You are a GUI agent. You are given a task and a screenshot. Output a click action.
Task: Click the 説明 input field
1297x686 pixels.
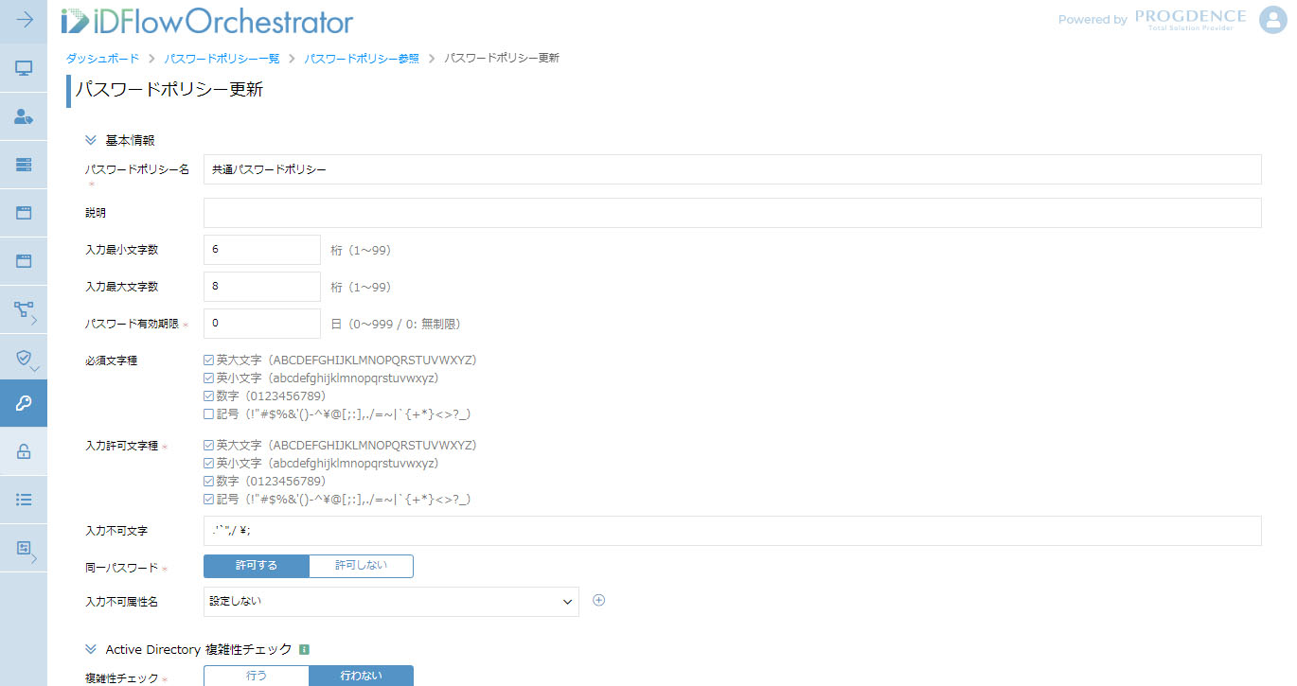coord(732,213)
